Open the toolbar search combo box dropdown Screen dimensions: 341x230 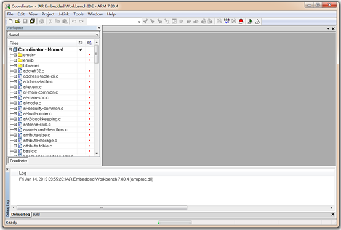(x=139, y=22)
